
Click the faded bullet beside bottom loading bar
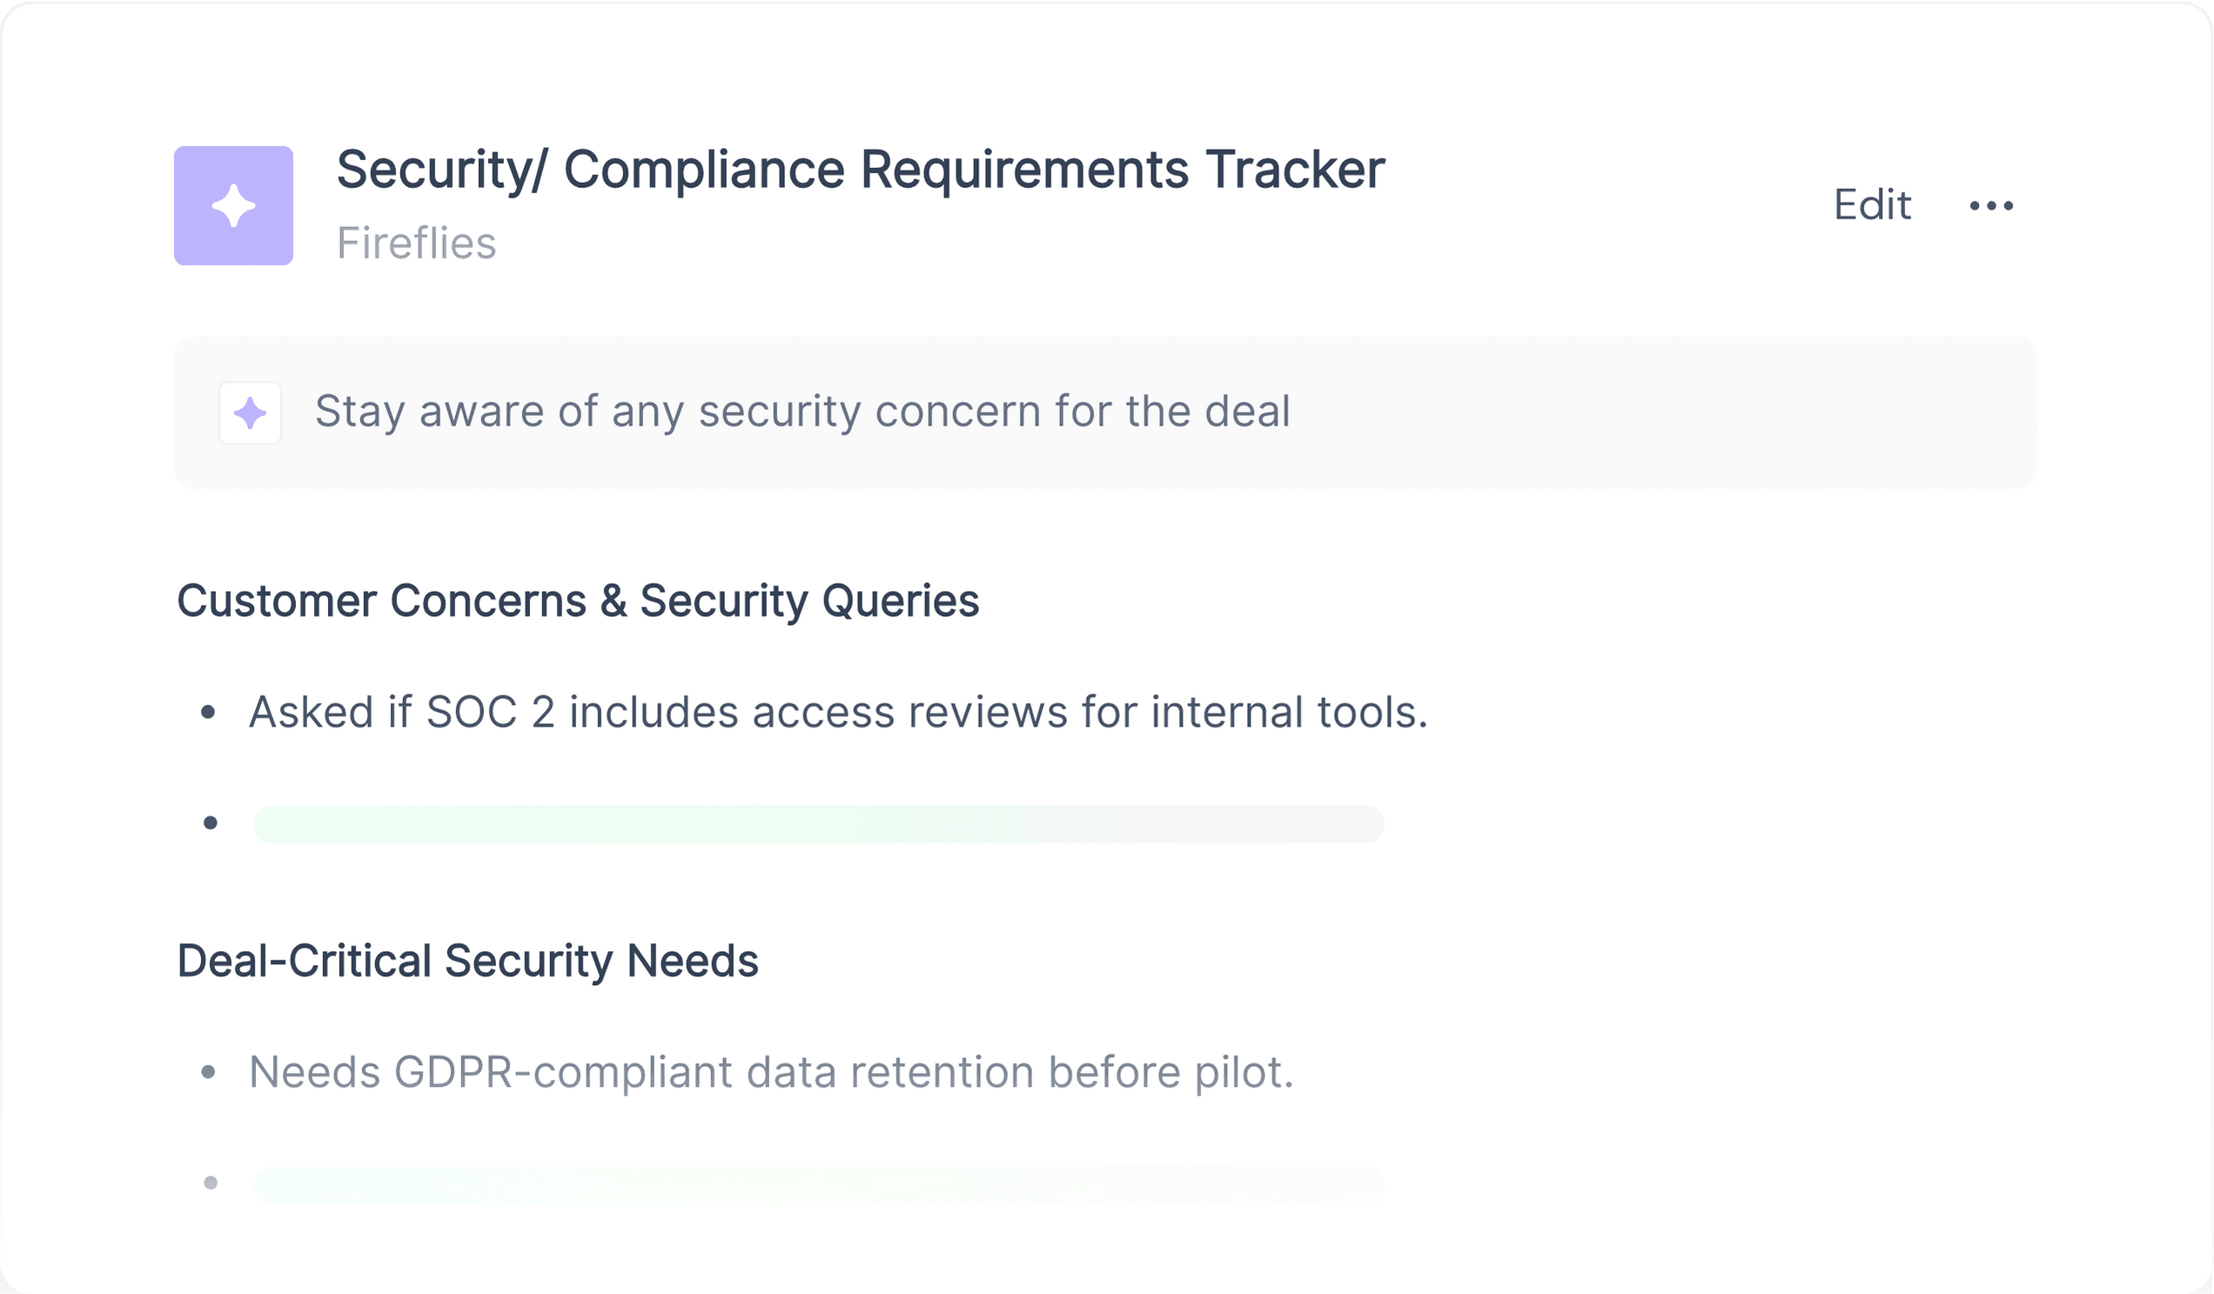coord(210,1183)
